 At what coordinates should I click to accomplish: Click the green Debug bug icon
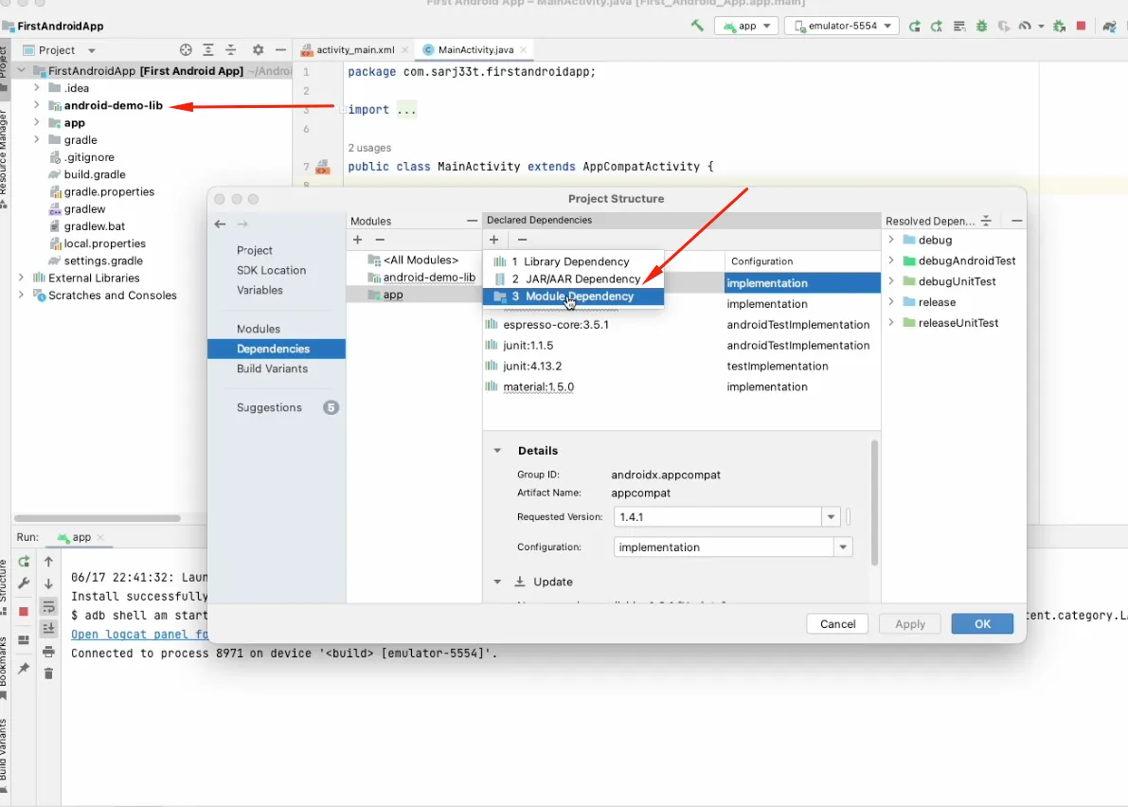[981, 26]
